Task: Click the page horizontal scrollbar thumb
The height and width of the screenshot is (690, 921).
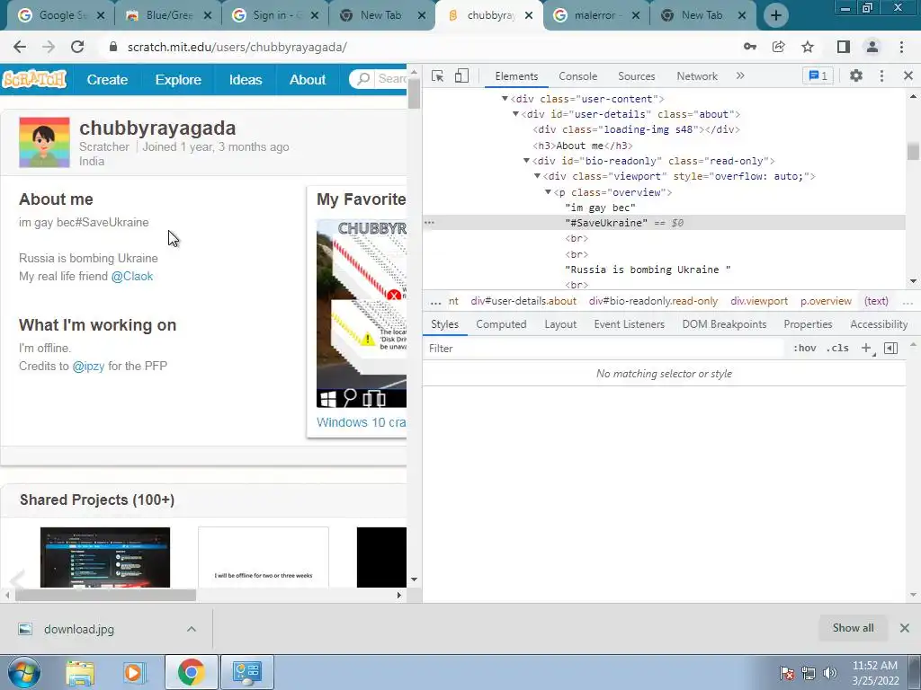Action: click(106, 595)
